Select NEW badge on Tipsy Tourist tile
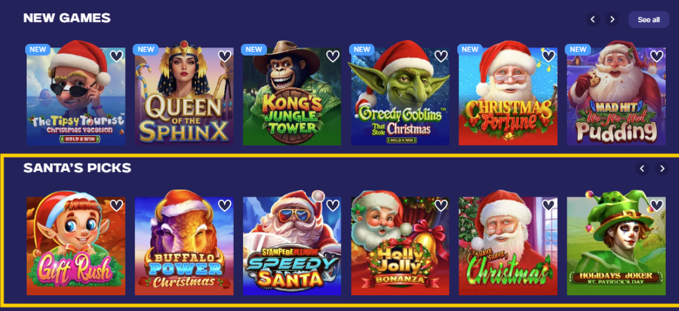Screen dimensions: 679x311 point(38,49)
